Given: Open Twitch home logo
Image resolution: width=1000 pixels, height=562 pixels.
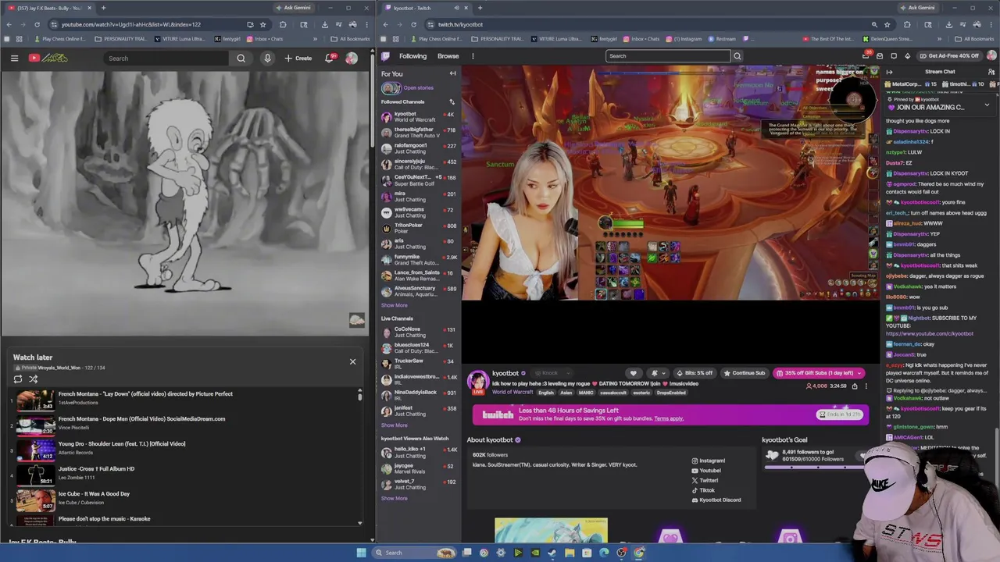Looking at the screenshot, I should [x=385, y=56].
